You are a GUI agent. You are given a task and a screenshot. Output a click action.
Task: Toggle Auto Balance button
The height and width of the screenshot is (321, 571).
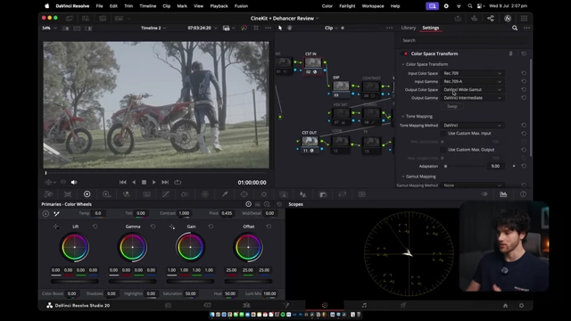click(x=46, y=214)
